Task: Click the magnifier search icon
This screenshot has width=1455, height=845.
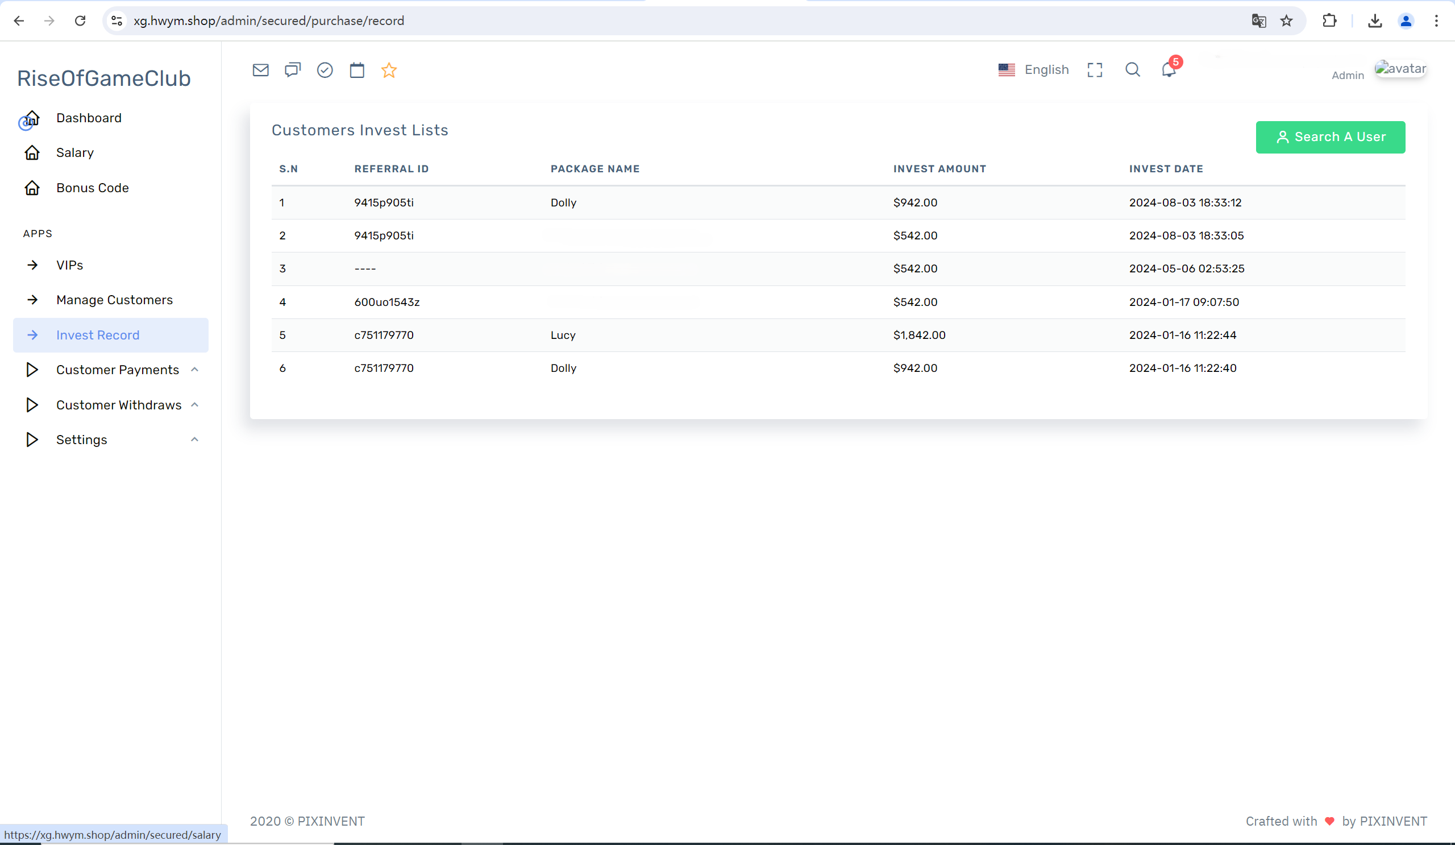Action: coord(1132,70)
